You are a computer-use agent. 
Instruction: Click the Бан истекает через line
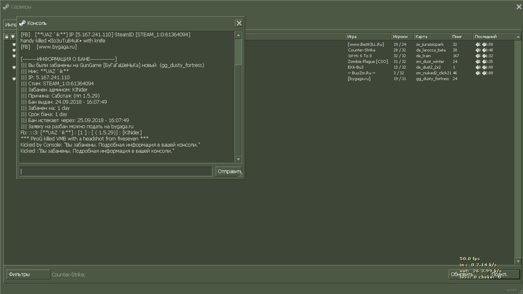pos(75,120)
